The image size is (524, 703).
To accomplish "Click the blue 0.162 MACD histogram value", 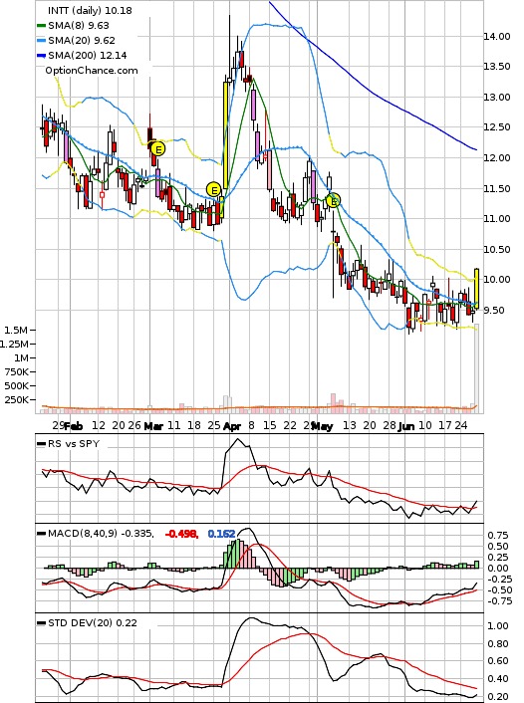I will point(221,534).
